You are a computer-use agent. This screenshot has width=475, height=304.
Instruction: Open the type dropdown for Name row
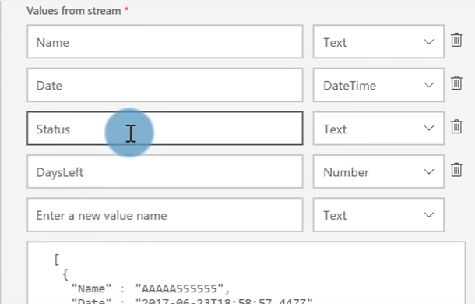(378, 41)
